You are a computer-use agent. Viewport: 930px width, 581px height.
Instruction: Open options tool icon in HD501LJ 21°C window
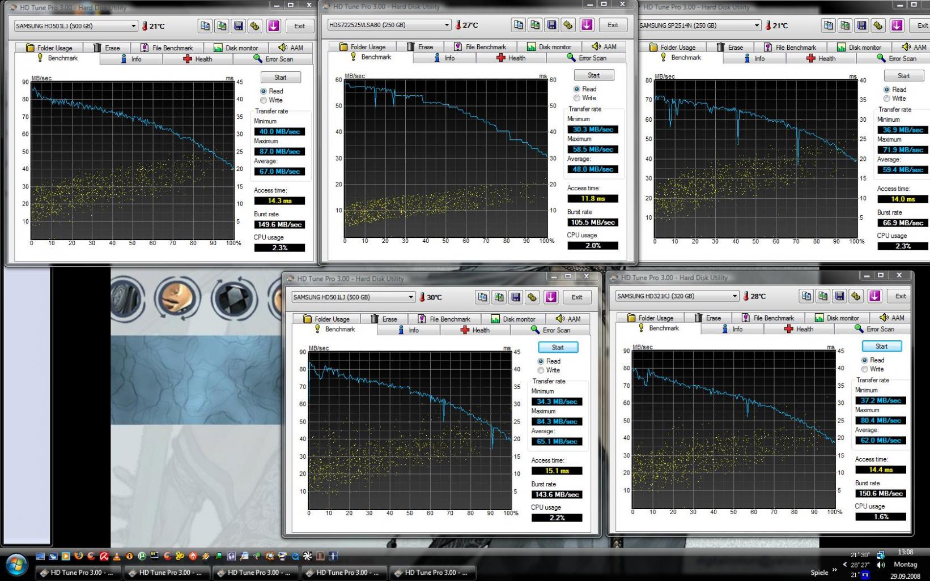255,26
